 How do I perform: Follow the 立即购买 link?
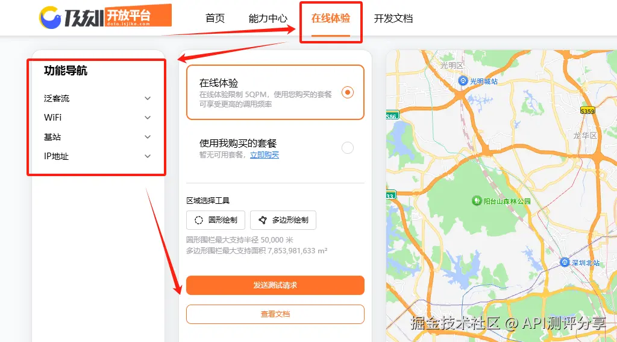click(x=265, y=155)
